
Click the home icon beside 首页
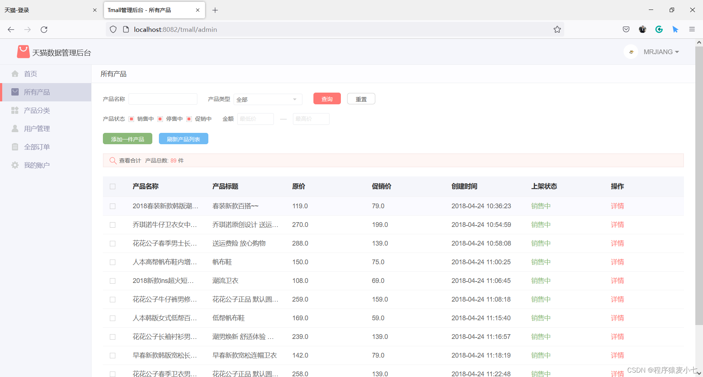click(x=15, y=74)
